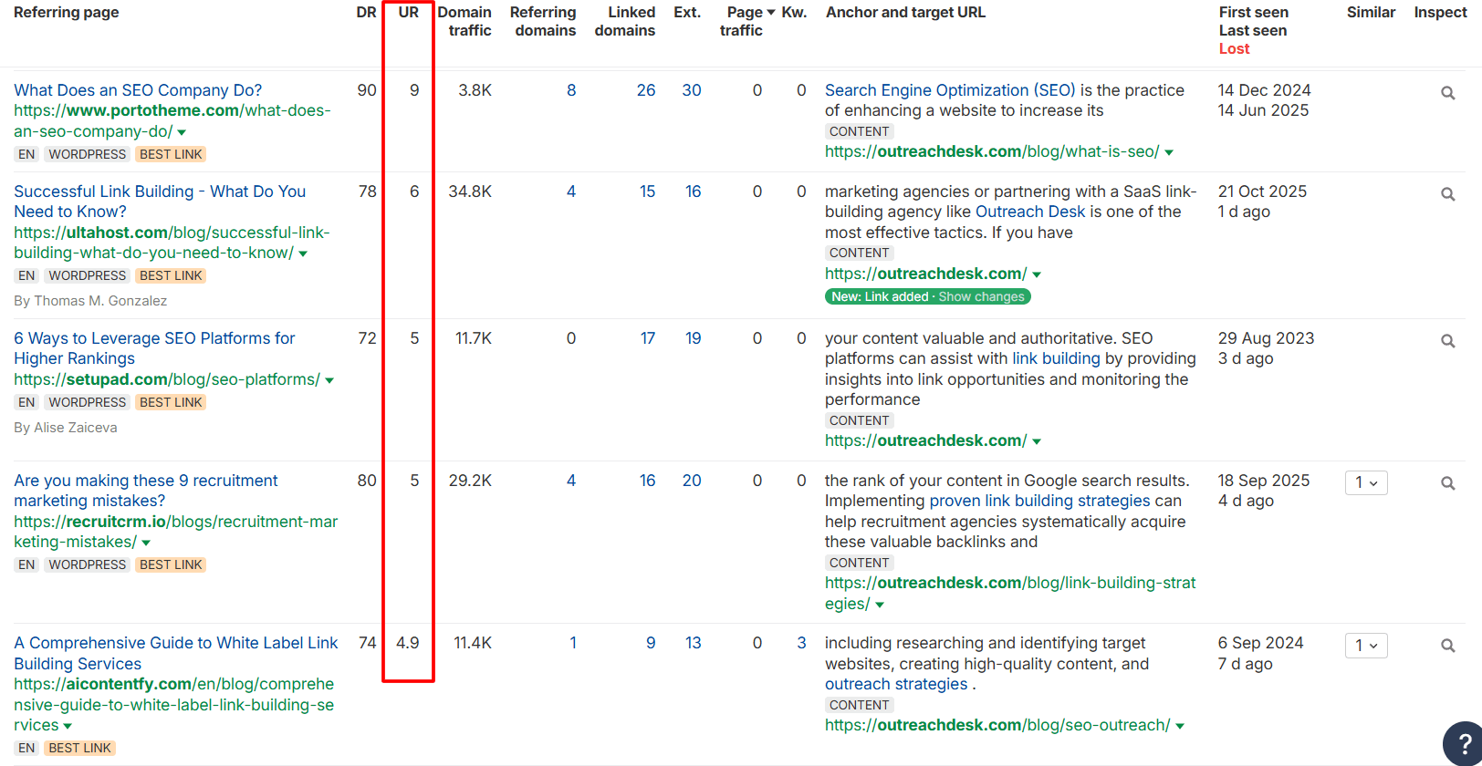Open the help question mark button
Image resolution: width=1482 pixels, height=766 pixels.
1464,742
